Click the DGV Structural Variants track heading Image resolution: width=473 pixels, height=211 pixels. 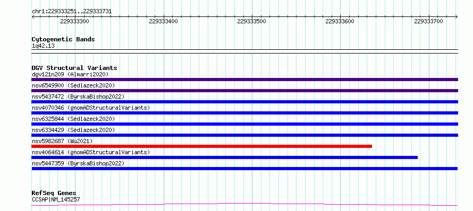tap(74, 68)
